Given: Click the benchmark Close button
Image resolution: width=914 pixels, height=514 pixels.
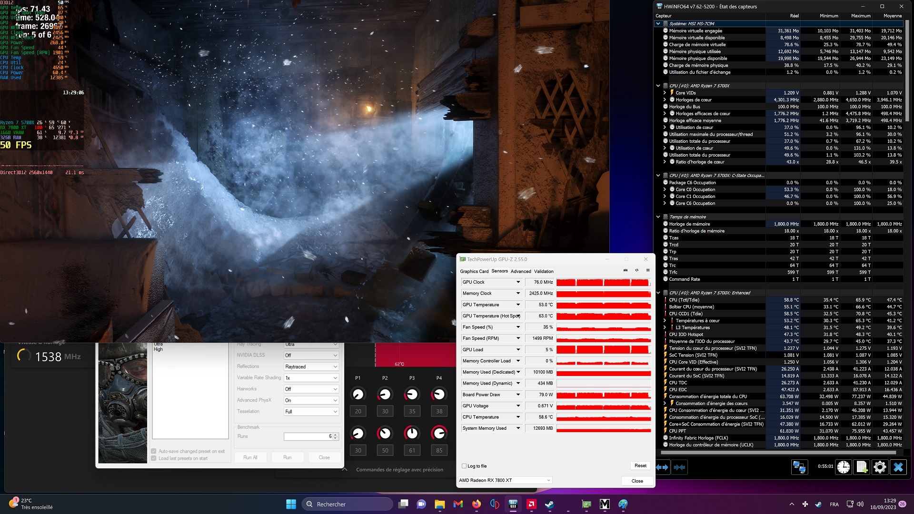Looking at the screenshot, I should coord(324,457).
